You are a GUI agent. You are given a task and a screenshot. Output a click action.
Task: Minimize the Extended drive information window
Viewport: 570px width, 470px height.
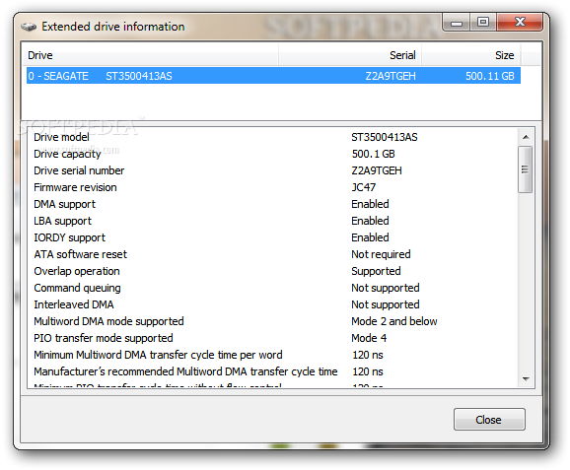click(x=457, y=23)
